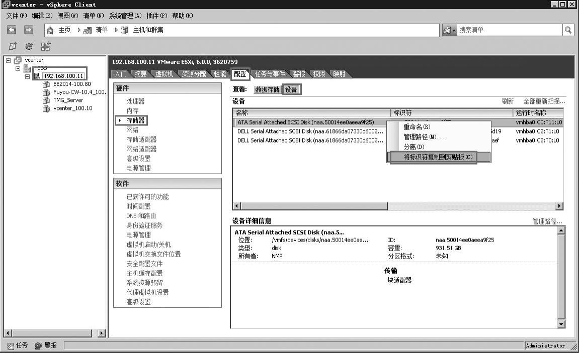Switch to the 资源分配 tab
This screenshot has width=579, height=353.
click(x=194, y=74)
